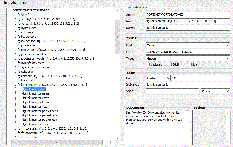Image resolution: width=233 pixels, height=147 pixels.
Task: Expand the fg software node
Action: 16,32
